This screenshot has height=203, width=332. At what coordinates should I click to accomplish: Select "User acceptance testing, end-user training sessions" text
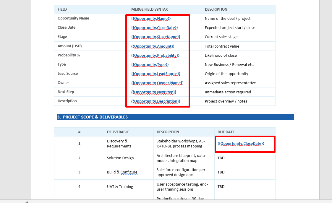pyautogui.click(x=182, y=186)
